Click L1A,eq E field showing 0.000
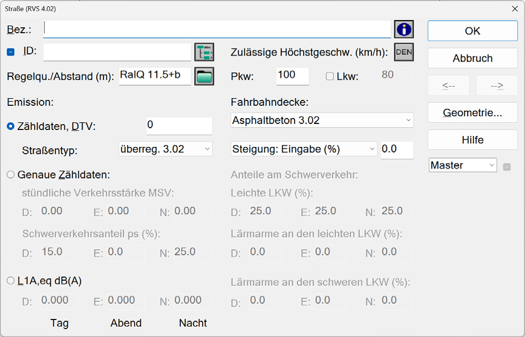 [x=126, y=301]
